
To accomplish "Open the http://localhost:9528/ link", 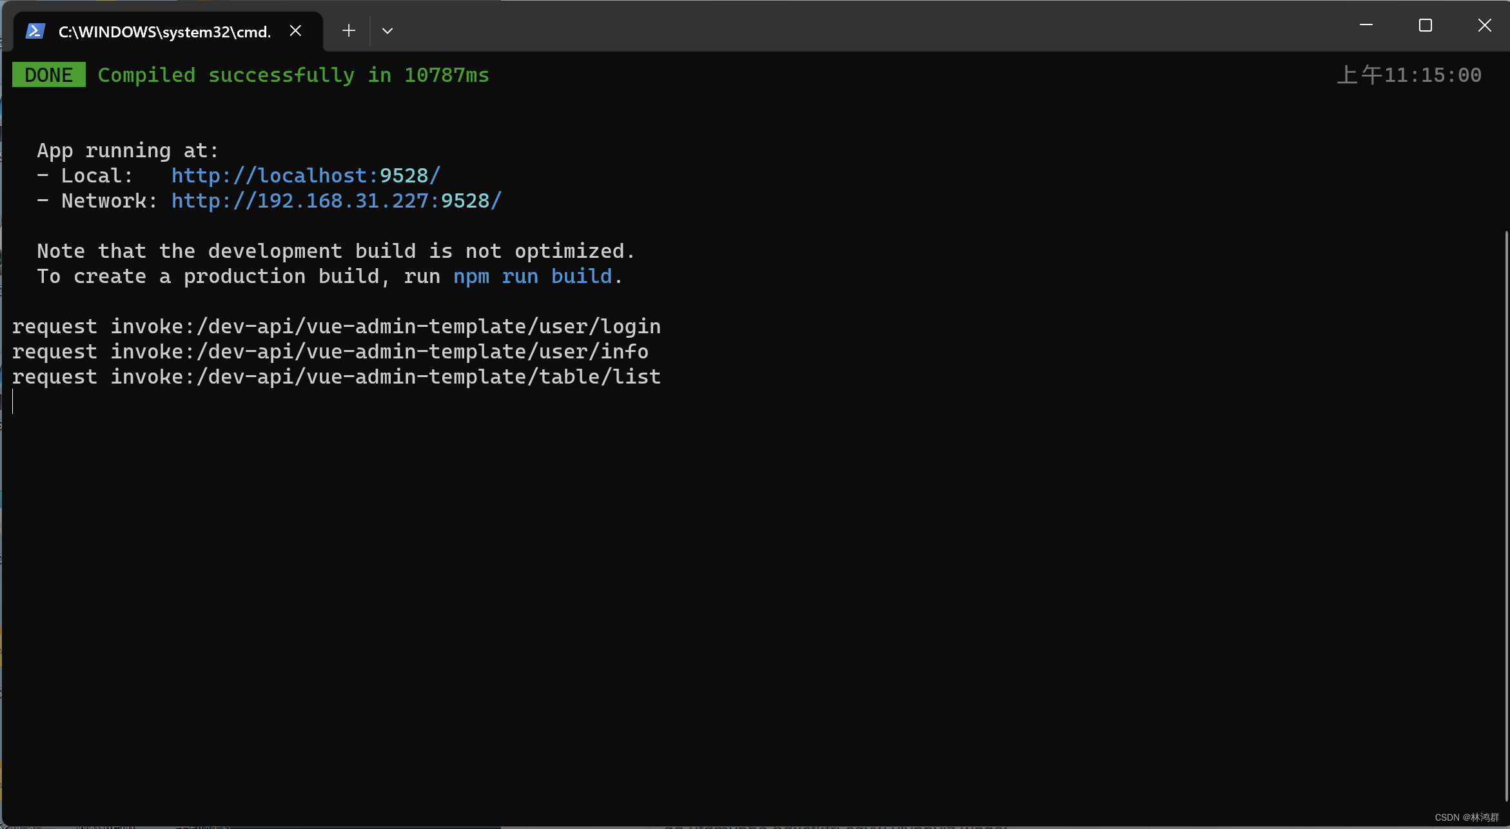I will (x=305, y=175).
